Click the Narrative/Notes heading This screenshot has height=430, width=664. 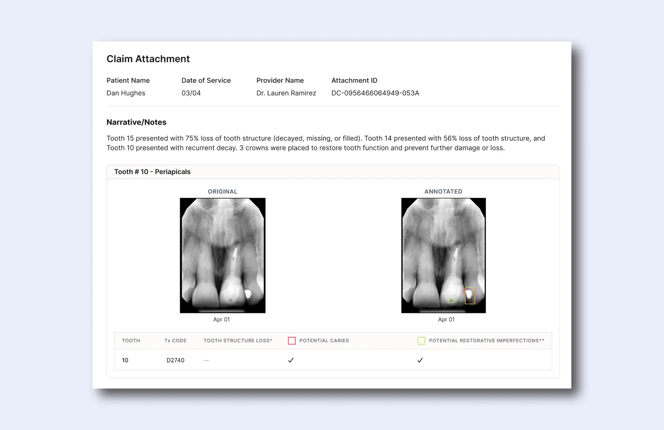(x=136, y=122)
